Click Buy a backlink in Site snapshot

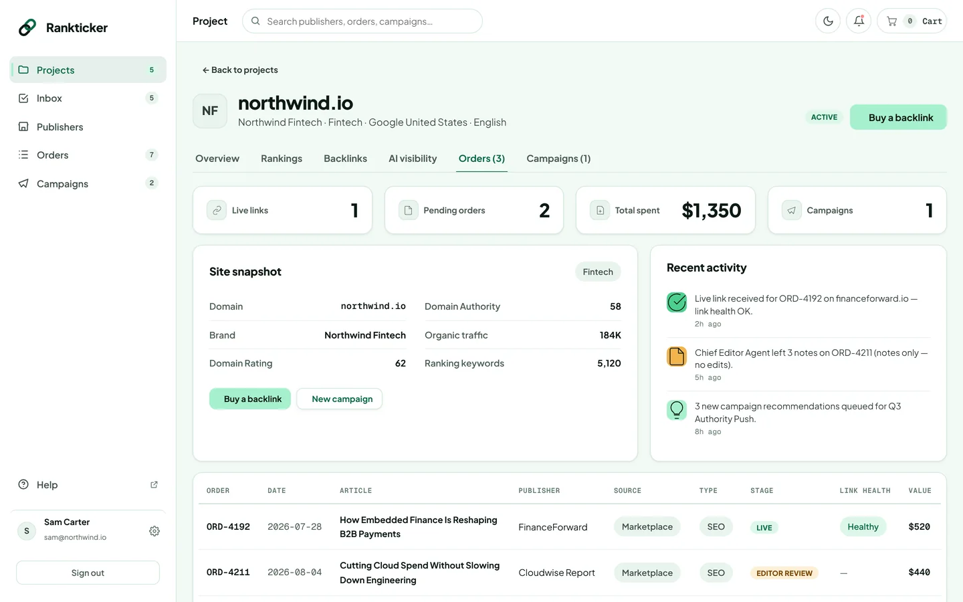pos(250,399)
